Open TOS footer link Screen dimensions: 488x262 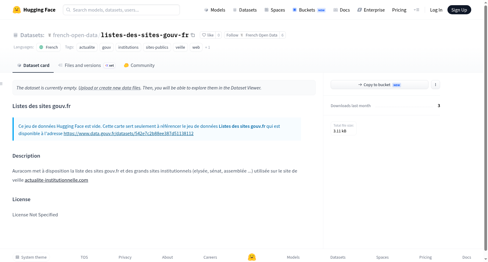pyautogui.click(x=84, y=257)
